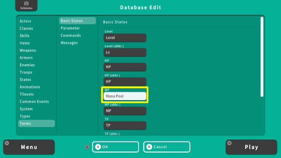Click the plus icon on the Play button
This screenshot has width=281, height=158.
click(229, 143)
